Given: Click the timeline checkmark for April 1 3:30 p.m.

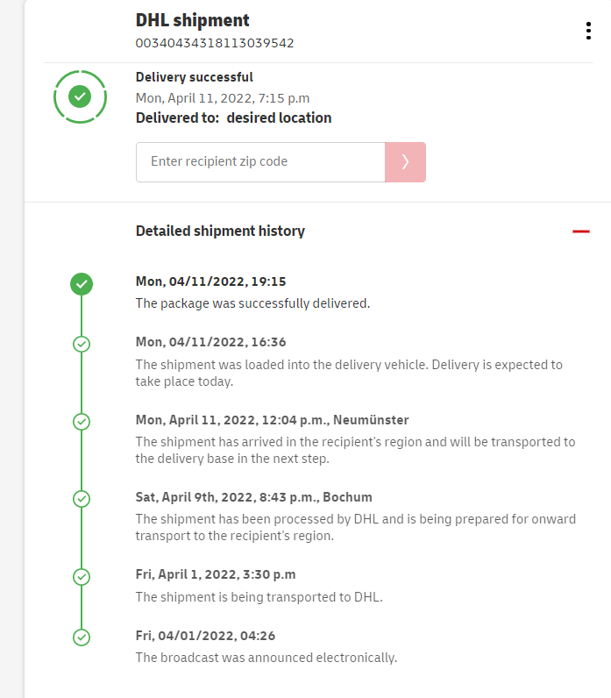Looking at the screenshot, I should click(82, 576).
